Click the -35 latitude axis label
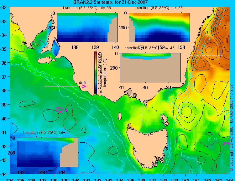This screenshot has width=235, height=181. (x=3, y=49)
